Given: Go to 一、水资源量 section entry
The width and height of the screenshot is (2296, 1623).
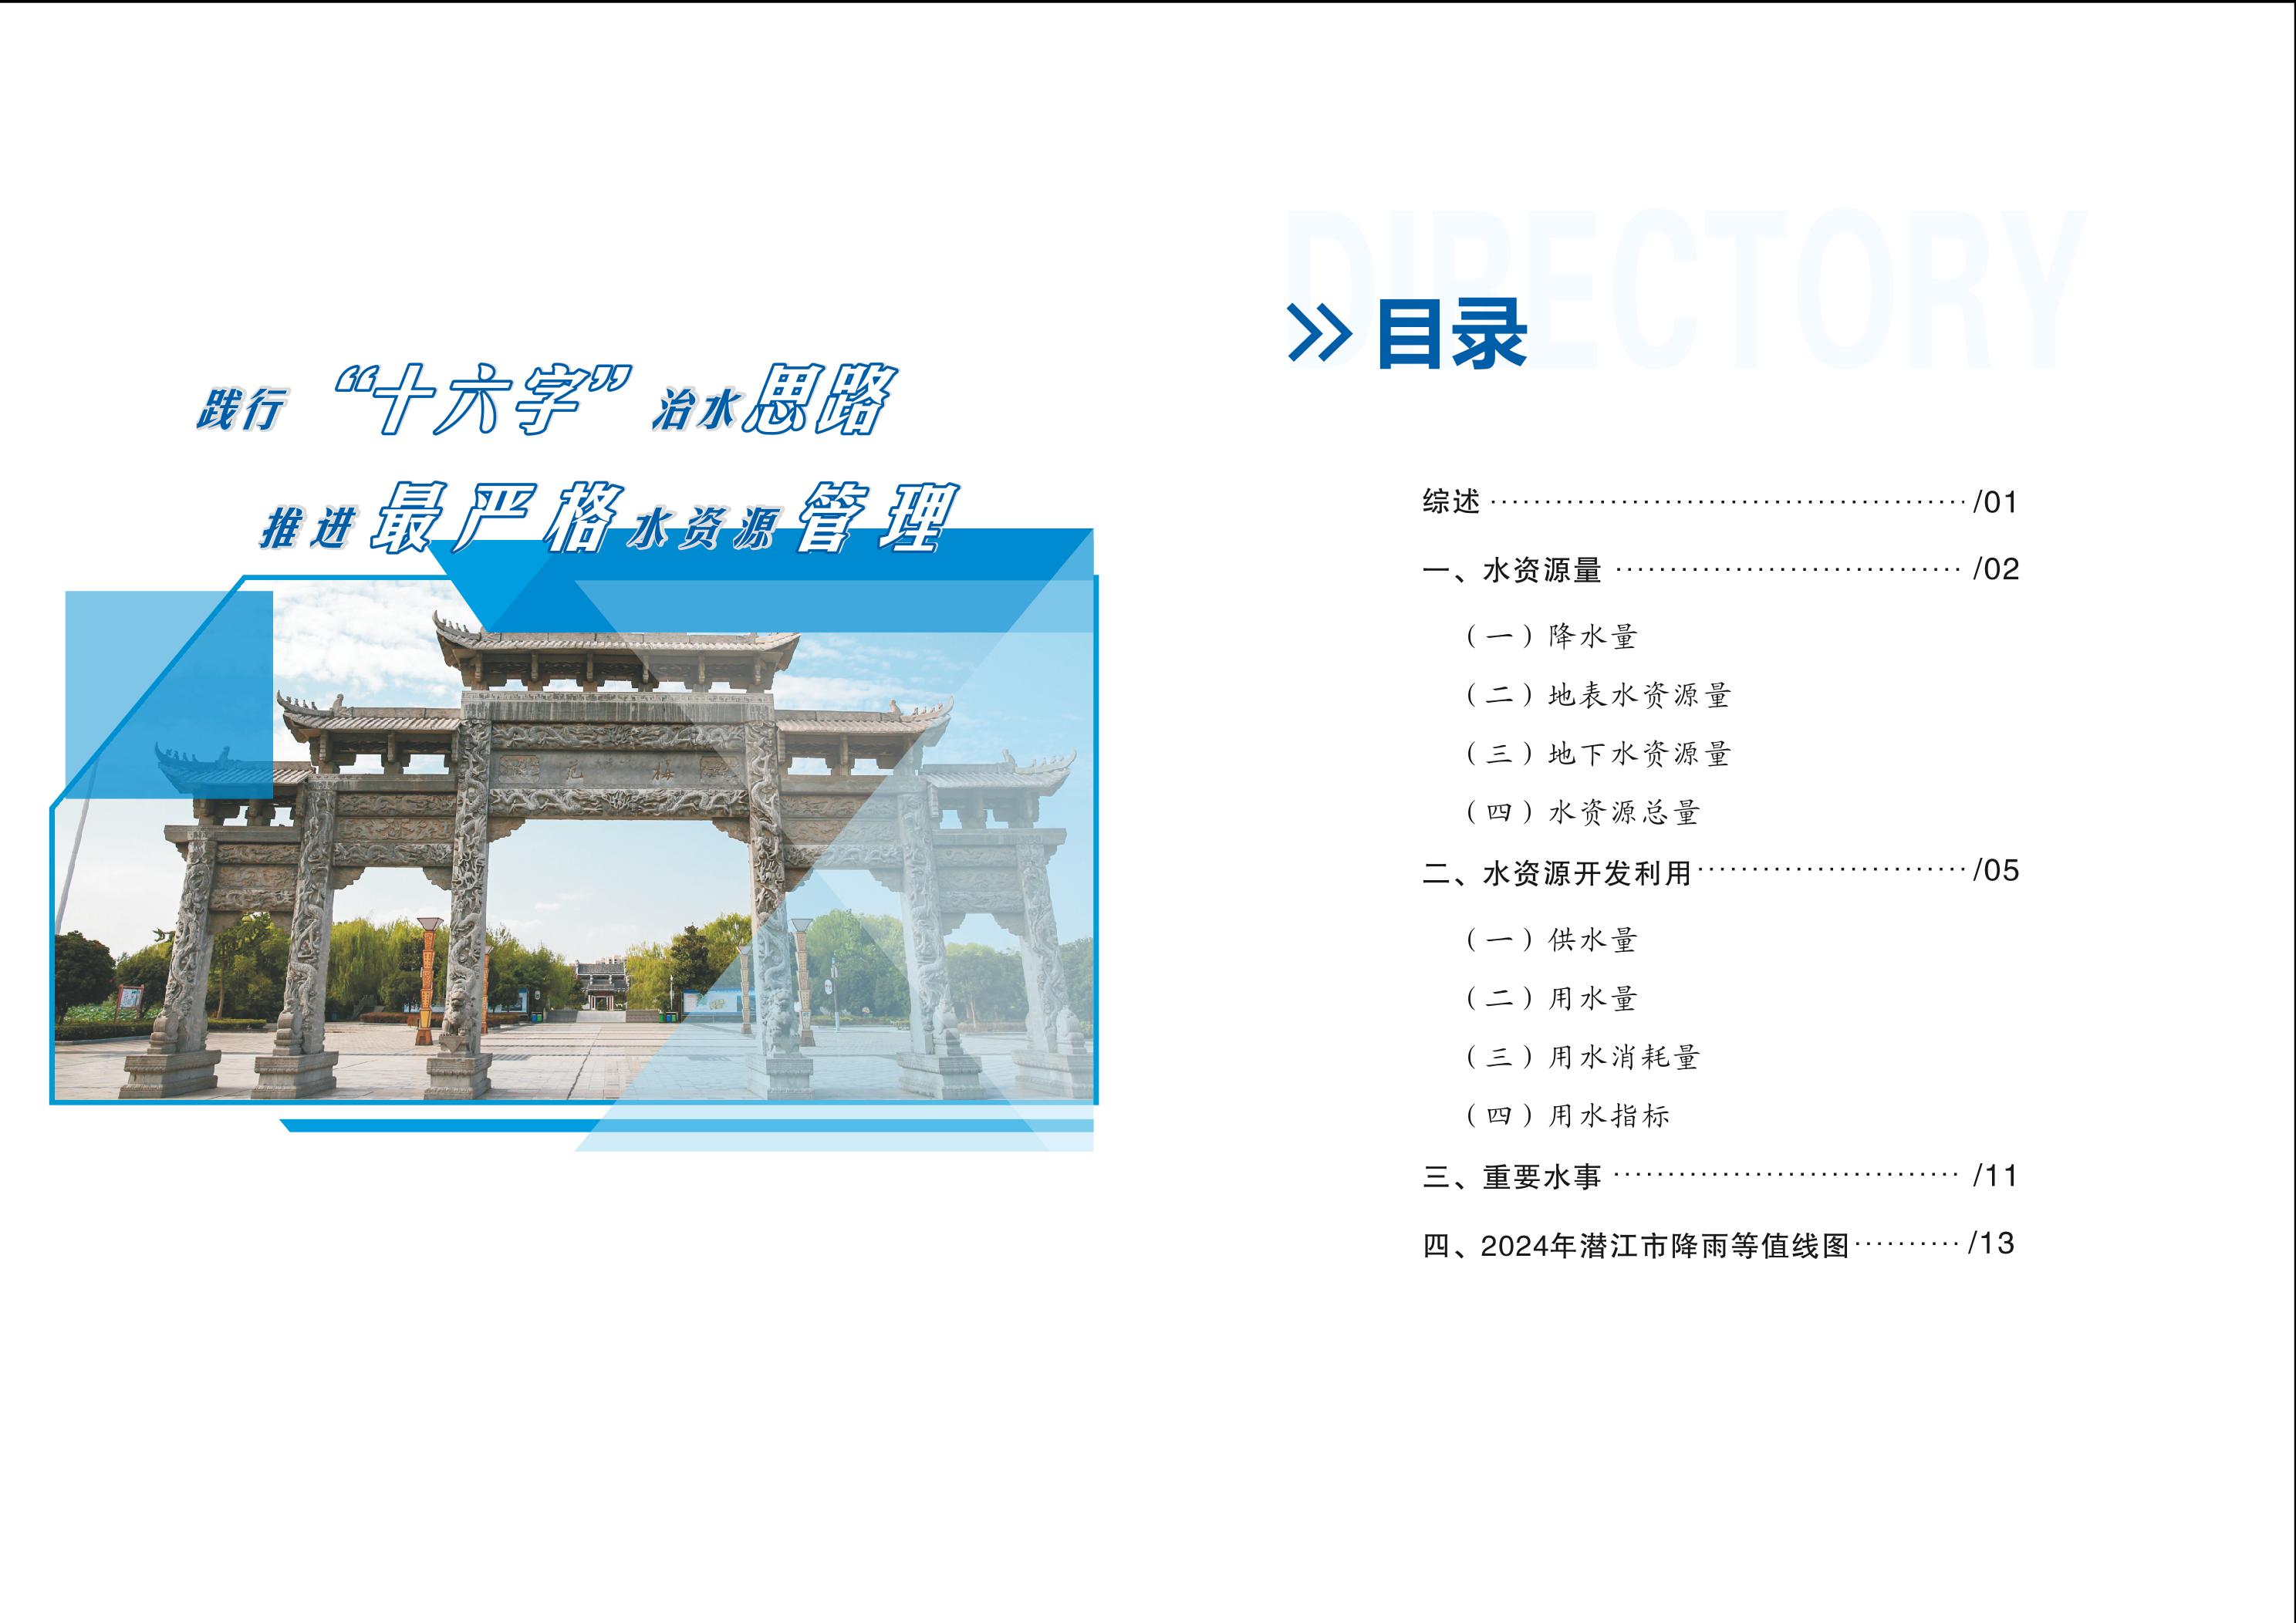Looking at the screenshot, I should click(1511, 570).
